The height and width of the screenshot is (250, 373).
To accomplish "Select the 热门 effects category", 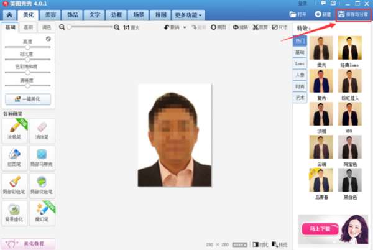I will 300,41.
